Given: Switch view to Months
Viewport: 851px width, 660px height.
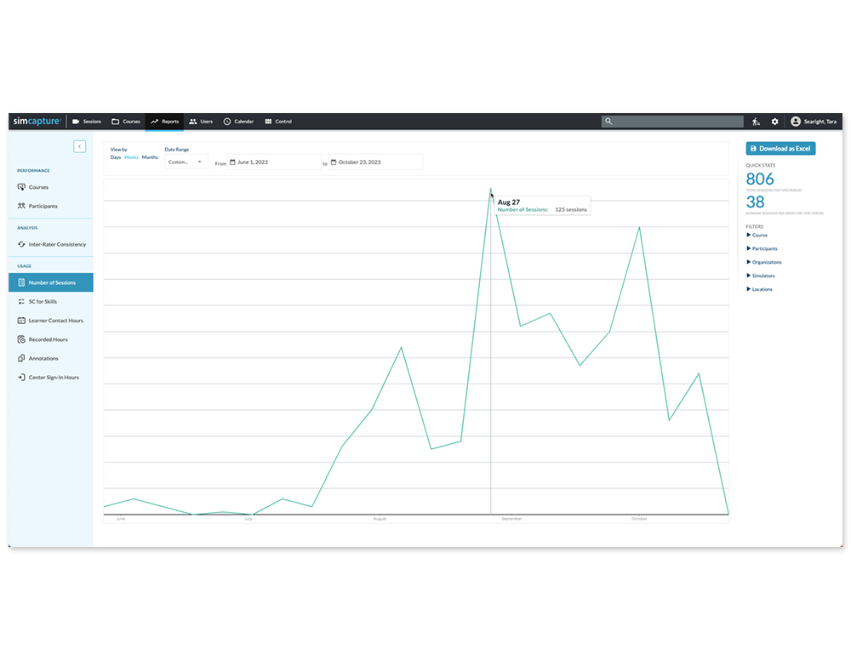Looking at the screenshot, I should click(150, 157).
